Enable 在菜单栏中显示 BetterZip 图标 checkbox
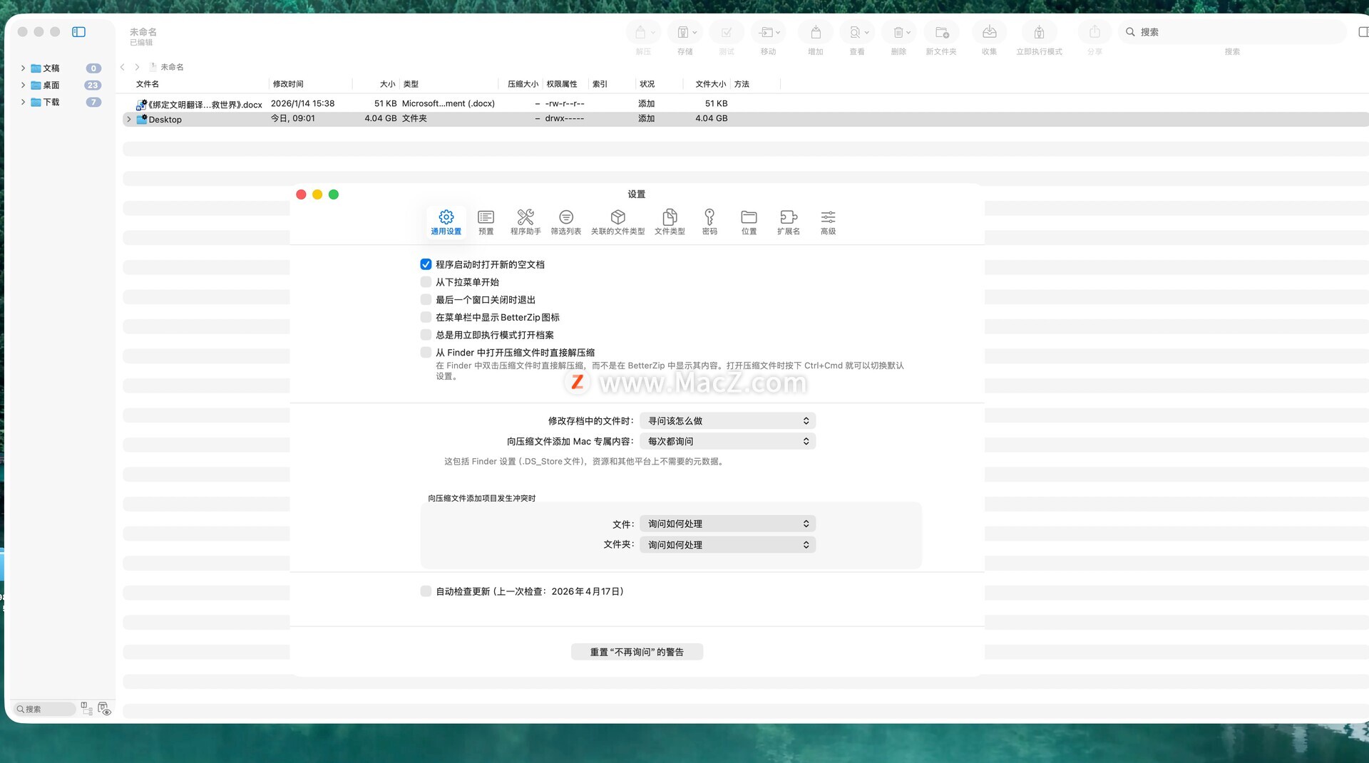The height and width of the screenshot is (763, 1369). 426,317
